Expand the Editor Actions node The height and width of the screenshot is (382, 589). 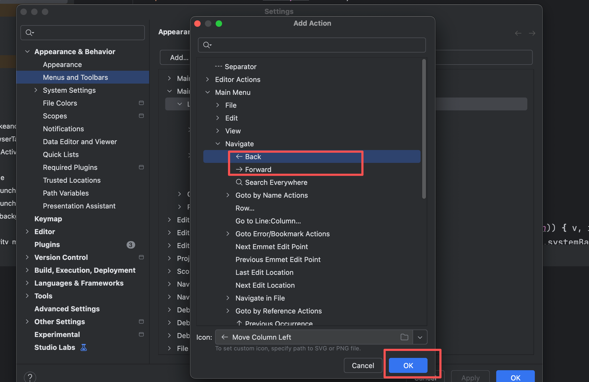pos(207,79)
